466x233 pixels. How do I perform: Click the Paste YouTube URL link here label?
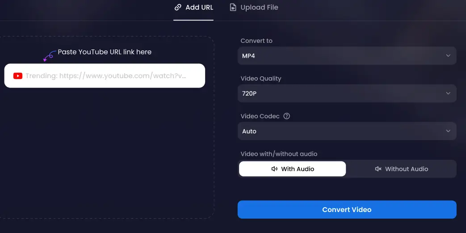105,52
